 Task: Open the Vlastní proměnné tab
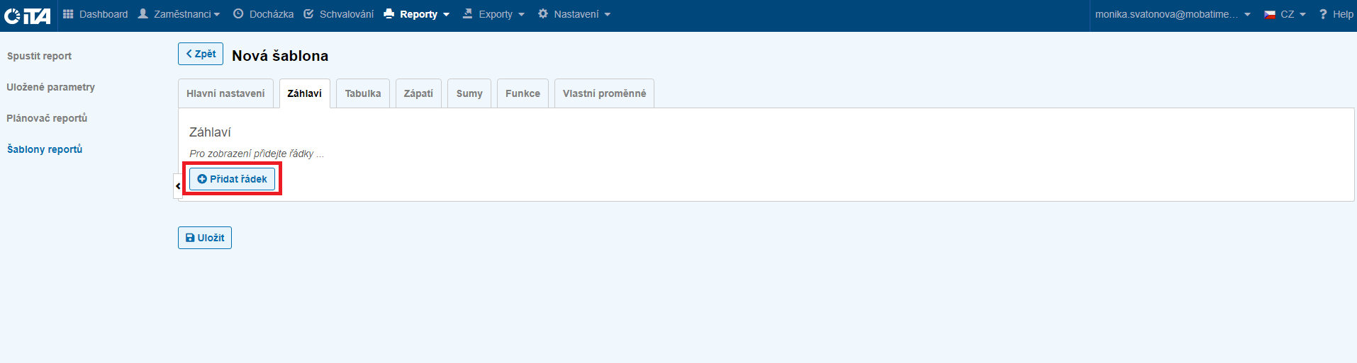604,93
